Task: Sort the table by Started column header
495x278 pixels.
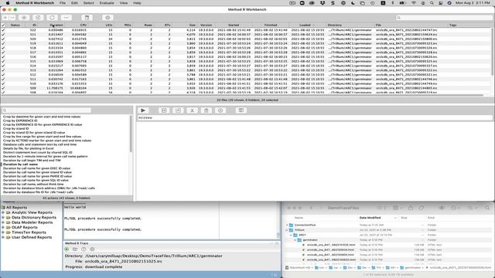Action: [234, 25]
